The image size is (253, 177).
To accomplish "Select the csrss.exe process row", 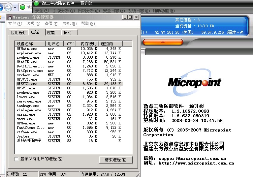I will click(x=69, y=114).
